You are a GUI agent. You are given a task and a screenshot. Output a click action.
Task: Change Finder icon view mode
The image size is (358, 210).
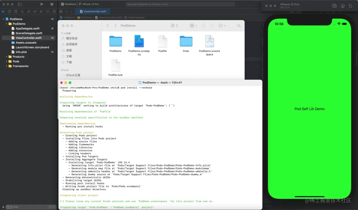point(174,26)
